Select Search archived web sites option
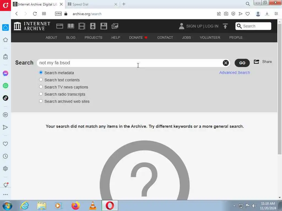 (x=41, y=101)
